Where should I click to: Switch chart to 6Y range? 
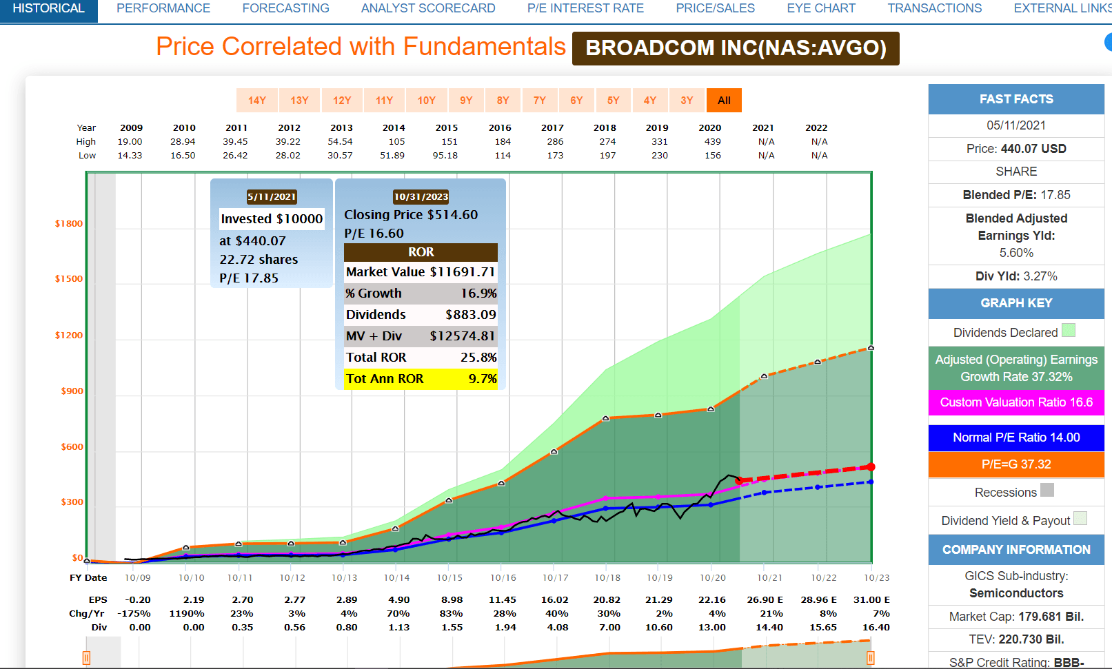point(576,101)
